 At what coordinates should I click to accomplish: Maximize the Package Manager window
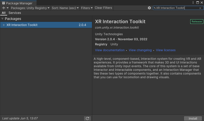[x=198, y=3]
